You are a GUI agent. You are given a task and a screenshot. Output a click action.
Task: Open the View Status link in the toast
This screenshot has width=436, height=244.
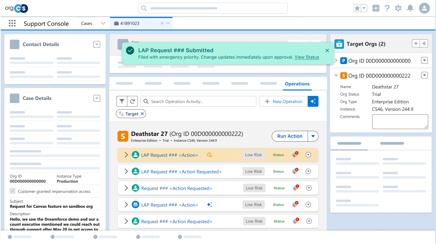tap(307, 57)
